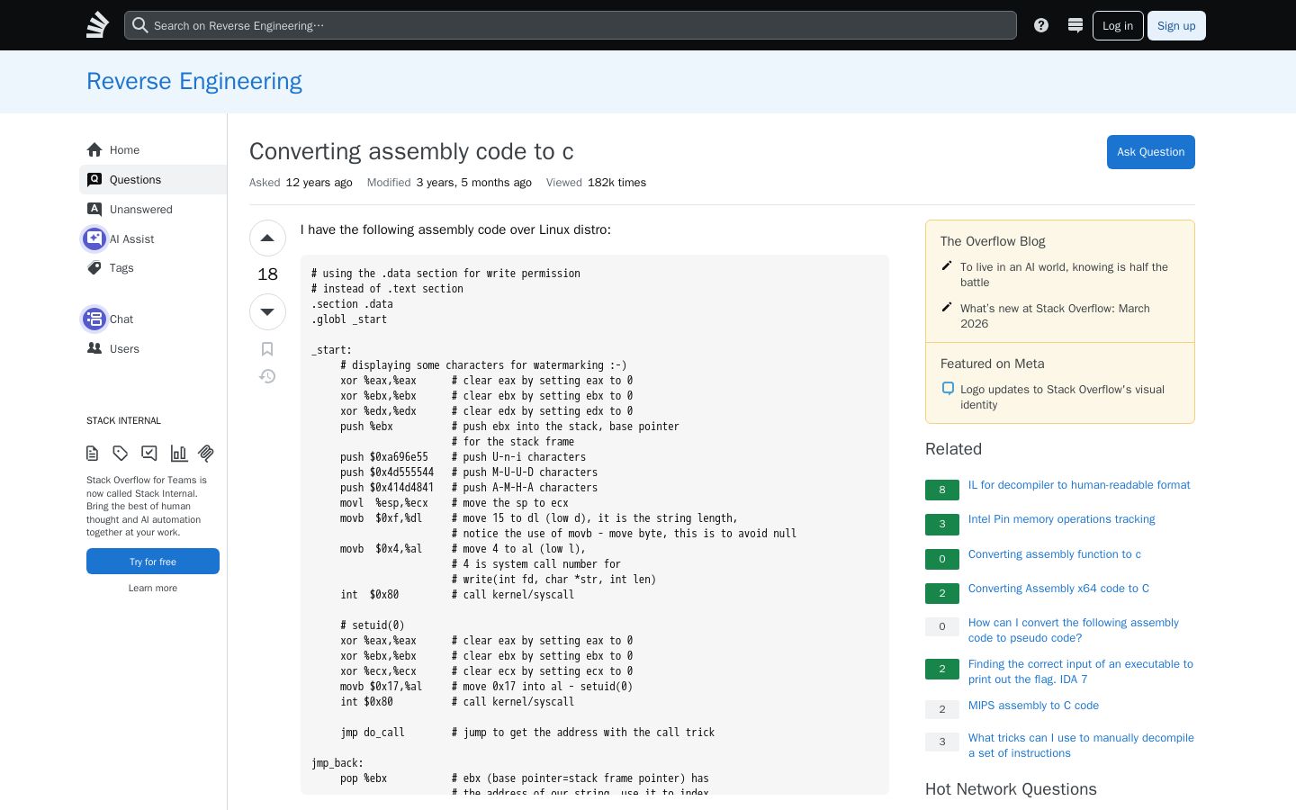Click the Chat bubble icon
This screenshot has height=810, width=1296.
(x=94, y=319)
